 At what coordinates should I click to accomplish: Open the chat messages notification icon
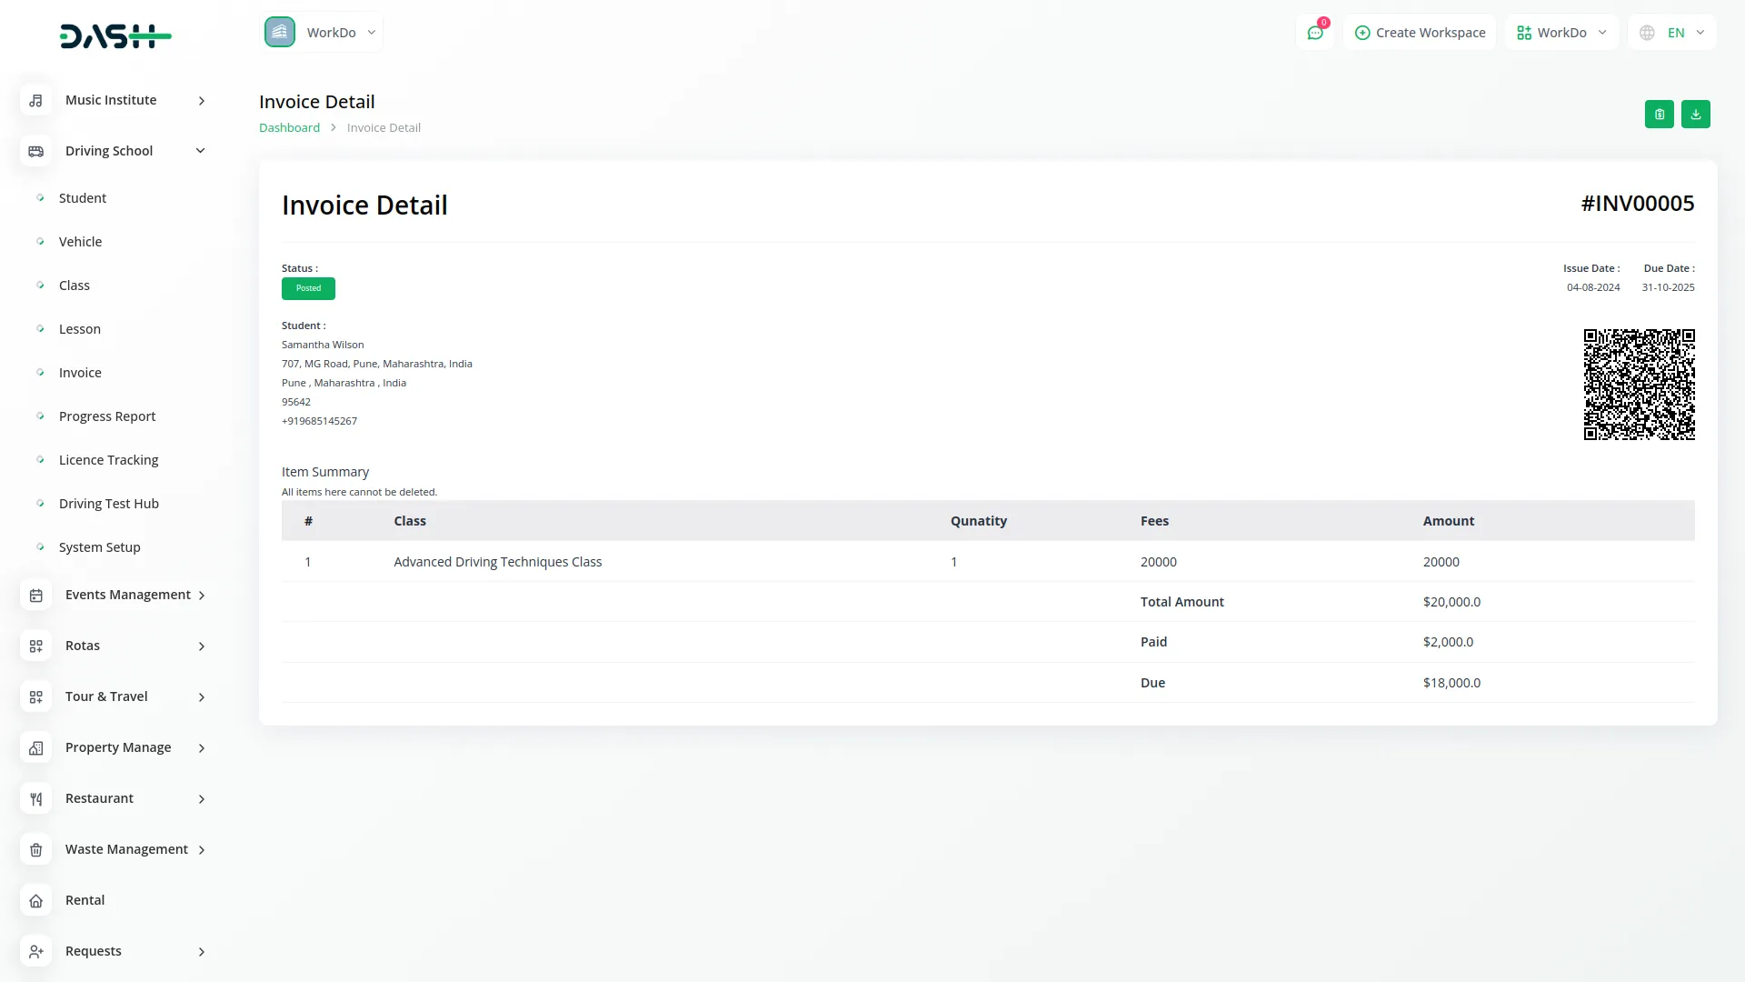(x=1314, y=33)
